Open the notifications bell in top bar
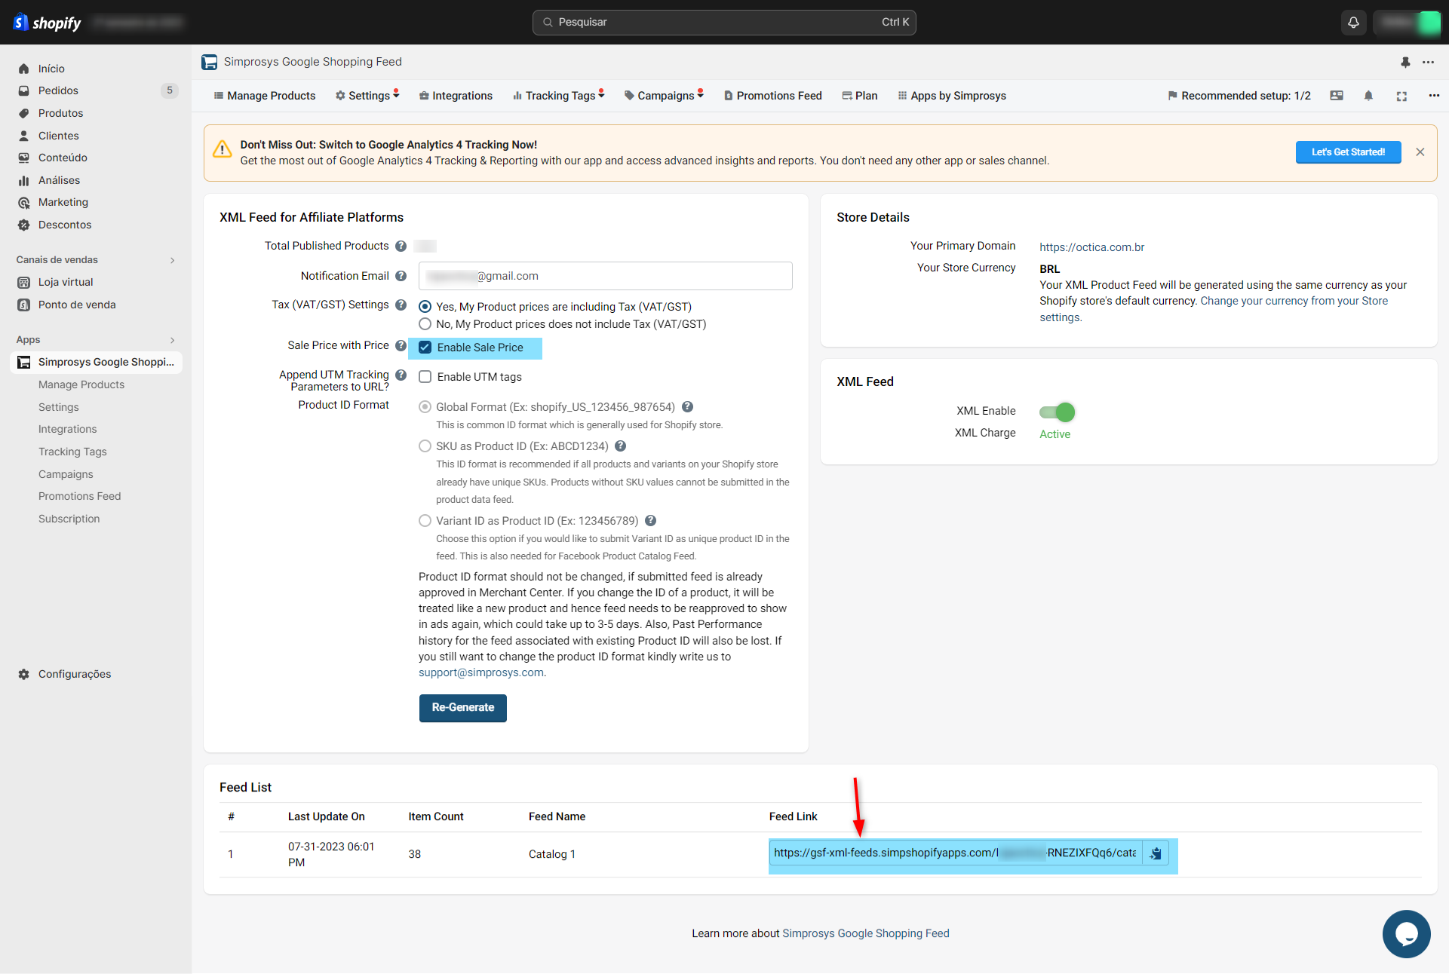Screen dimensions: 1449x974 pos(1353,23)
